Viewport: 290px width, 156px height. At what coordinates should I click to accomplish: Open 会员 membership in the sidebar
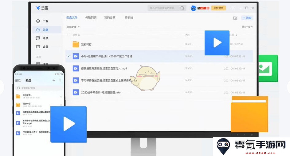coord(42,47)
